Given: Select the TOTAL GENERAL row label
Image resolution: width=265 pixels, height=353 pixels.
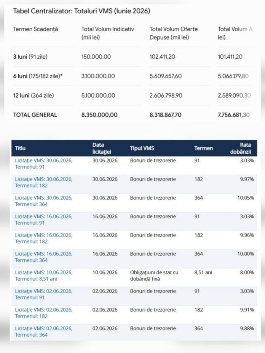Looking at the screenshot, I should [x=35, y=115].
